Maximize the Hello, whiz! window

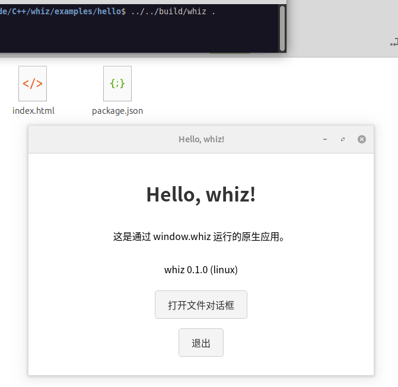343,139
